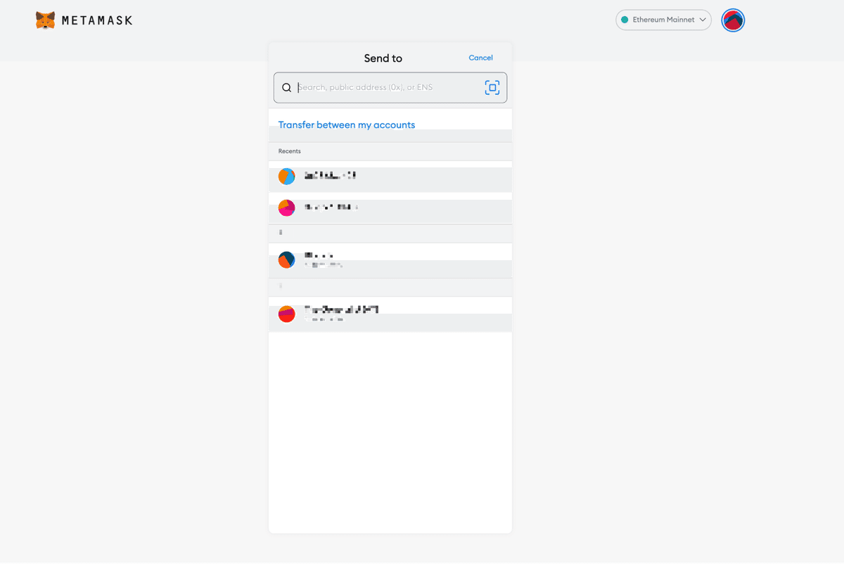The width and height of the screenshot is (844, 564).
Task: Click the METAMASK wordmark text
Action: click(x=96, y=20)
